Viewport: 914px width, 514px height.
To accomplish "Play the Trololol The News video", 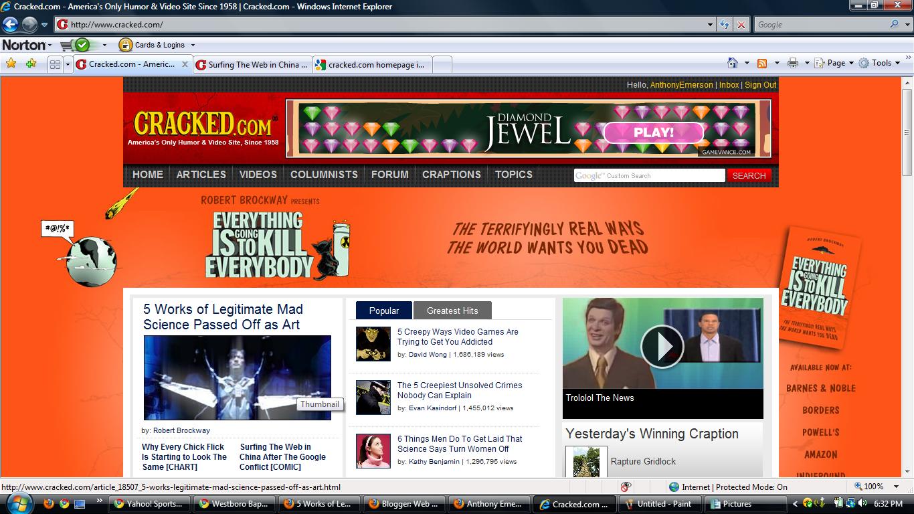I will coord(662,346).
